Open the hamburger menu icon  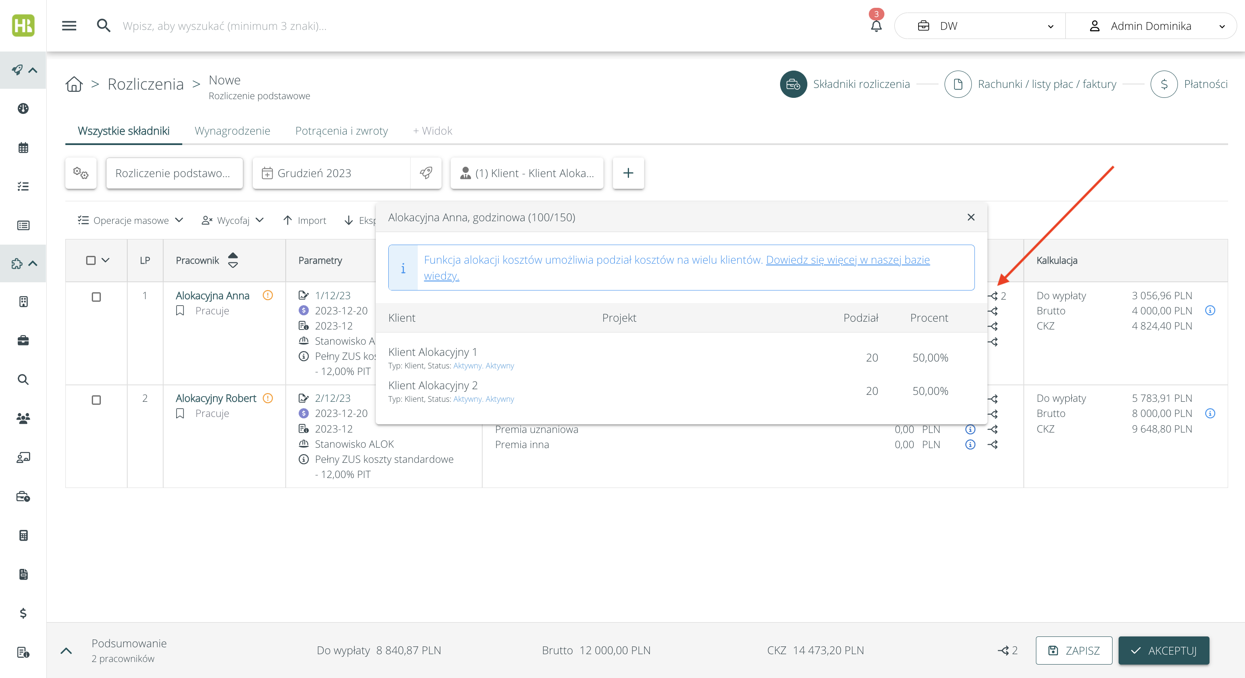tap(69, 26)
